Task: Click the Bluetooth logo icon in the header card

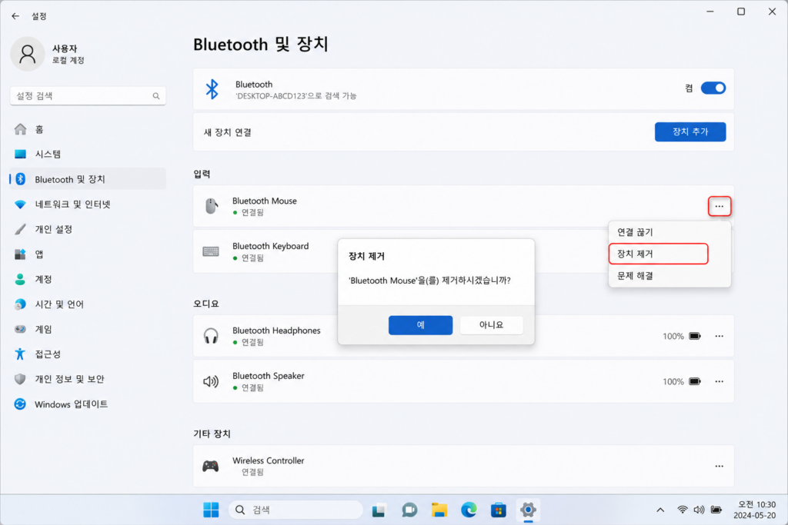Action: point(212,89)
